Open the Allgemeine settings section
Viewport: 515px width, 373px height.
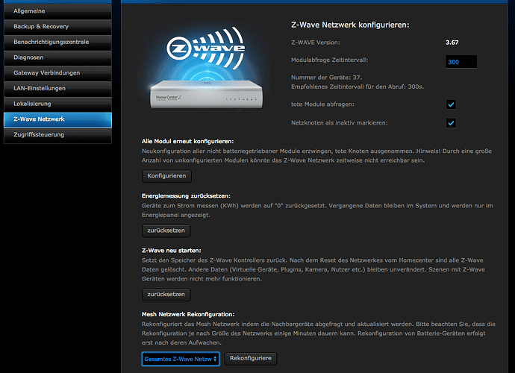[x=57, y=11]
